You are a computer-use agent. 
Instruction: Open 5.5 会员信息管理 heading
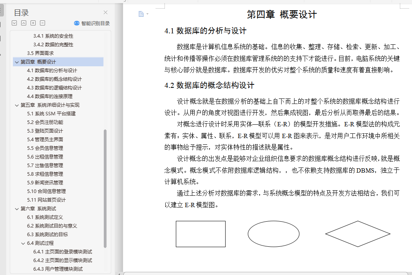coord(45,148)
